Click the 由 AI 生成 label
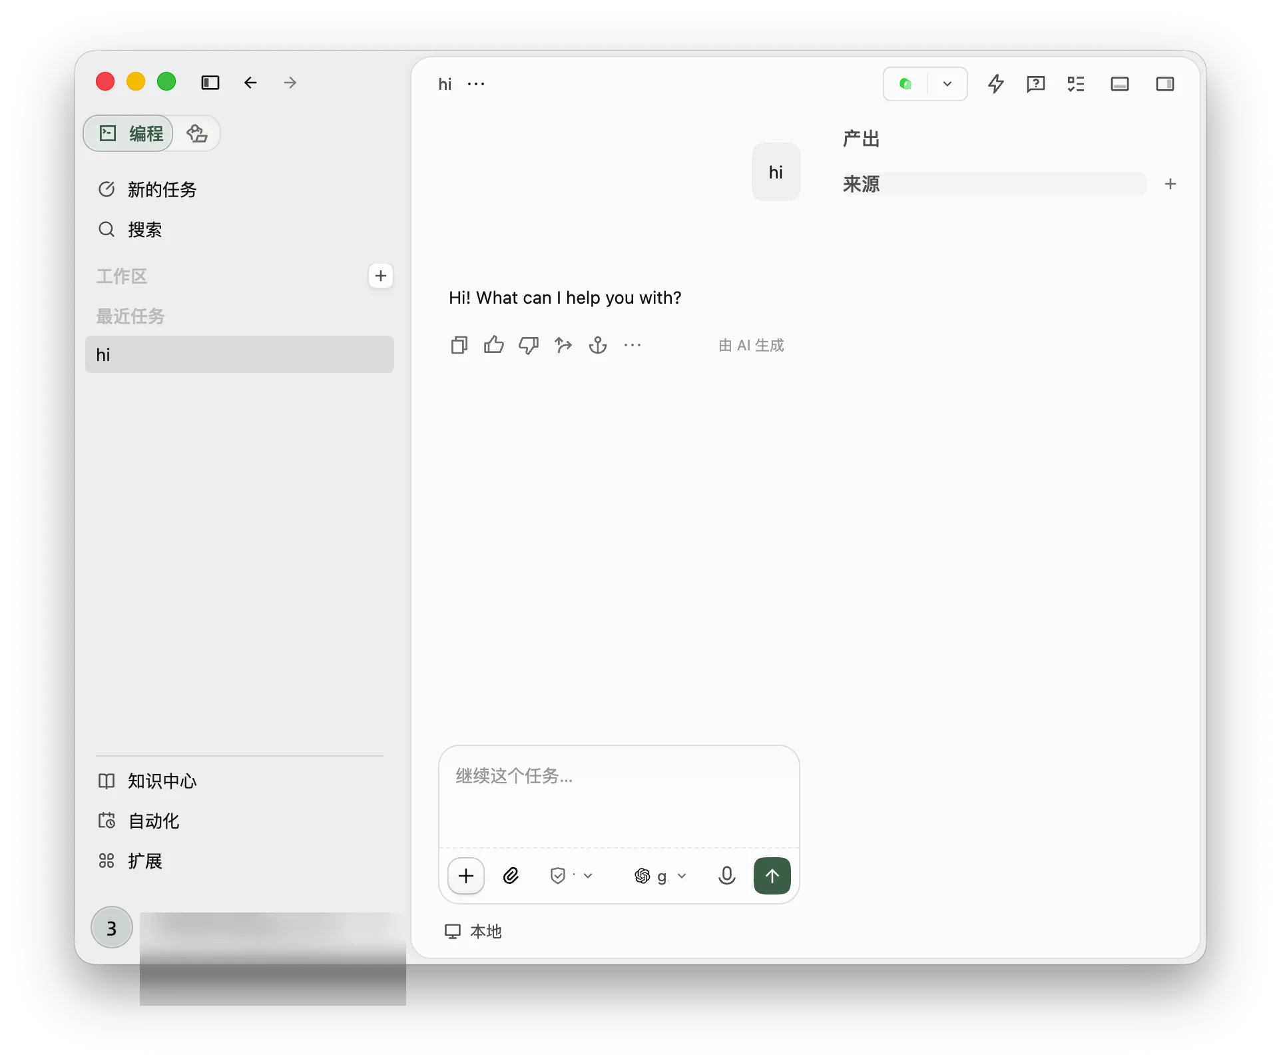1281x1063 pixels. 752,345
